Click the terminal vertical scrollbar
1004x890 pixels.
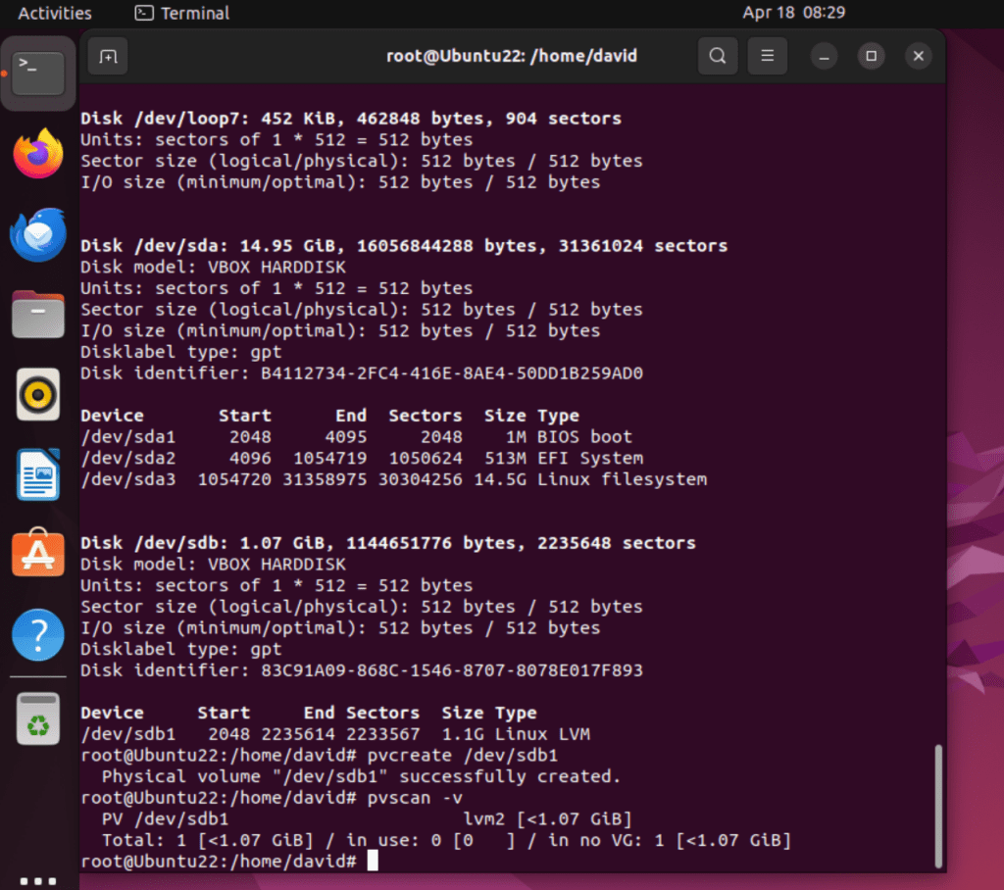pyautogui.click(x=938, y=806)
